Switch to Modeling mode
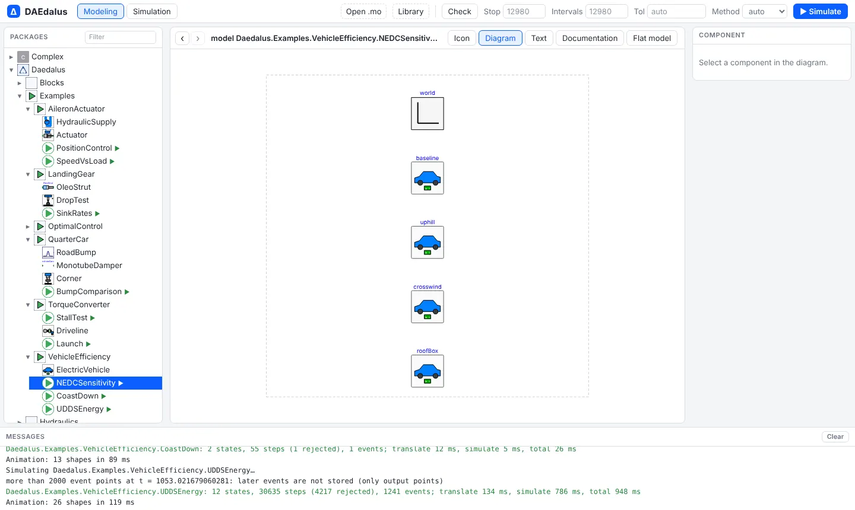This screenshot has height=510, width=855. tap(100, 11)
